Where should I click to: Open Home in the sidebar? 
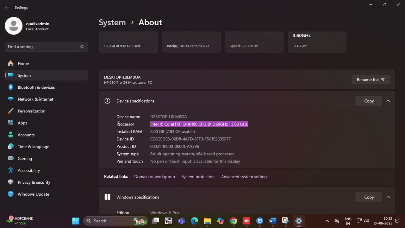(x=46, y=64)
